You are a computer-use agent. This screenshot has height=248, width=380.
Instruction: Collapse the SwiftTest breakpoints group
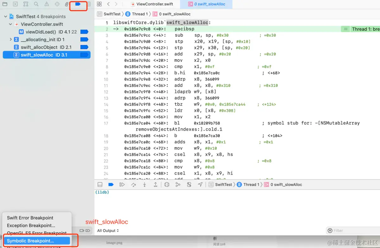pyautogui.click(x=5, y=16)
